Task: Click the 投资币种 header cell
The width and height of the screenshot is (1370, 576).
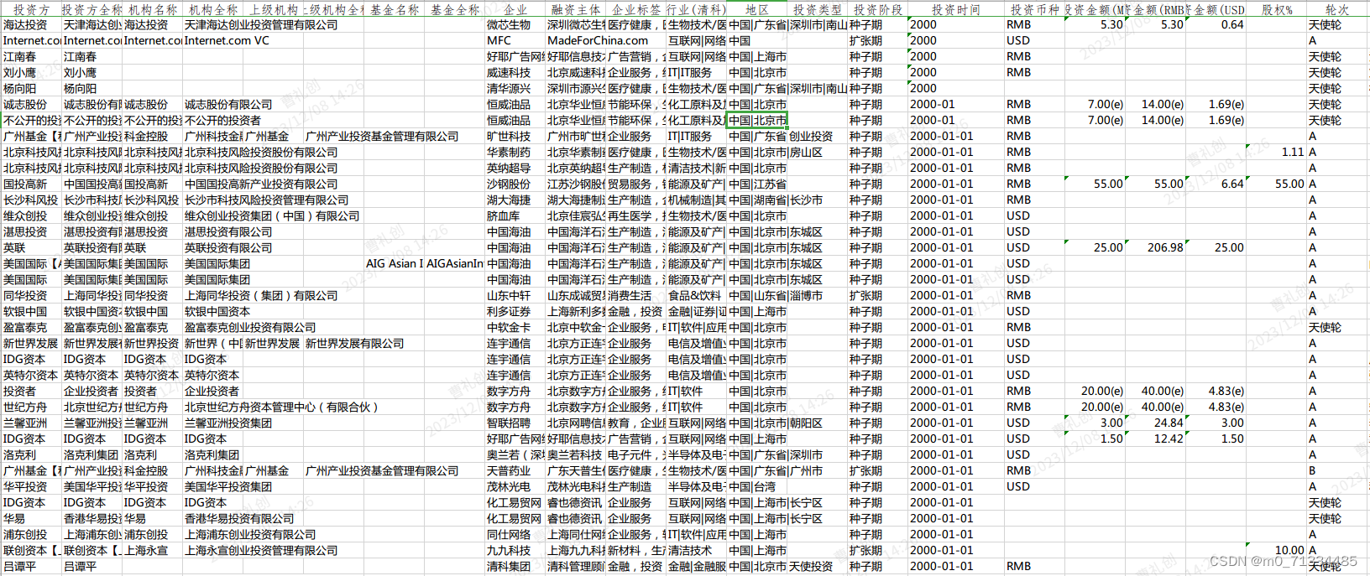Action: (1034, 9)
